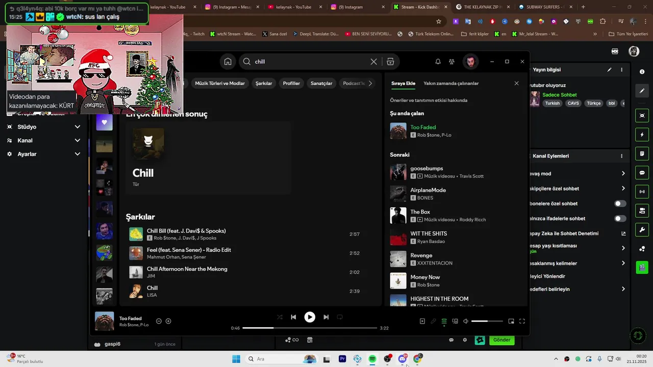
Task: Open wrench icon in Kick right rail
Action: click(x=642, y=229)
